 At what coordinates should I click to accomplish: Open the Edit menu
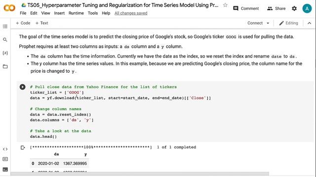34,13
